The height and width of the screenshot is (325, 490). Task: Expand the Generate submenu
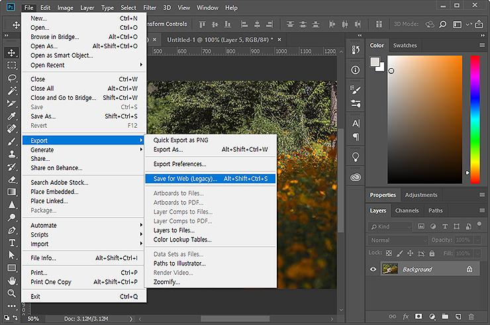(x=83, y=150)
